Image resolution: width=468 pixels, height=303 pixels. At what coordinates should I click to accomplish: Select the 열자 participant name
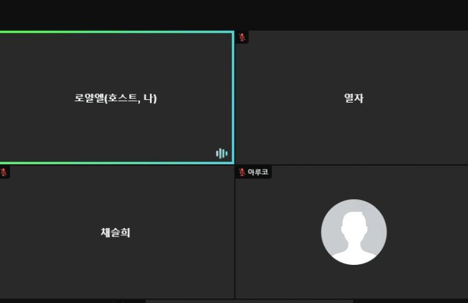(354, 98)
